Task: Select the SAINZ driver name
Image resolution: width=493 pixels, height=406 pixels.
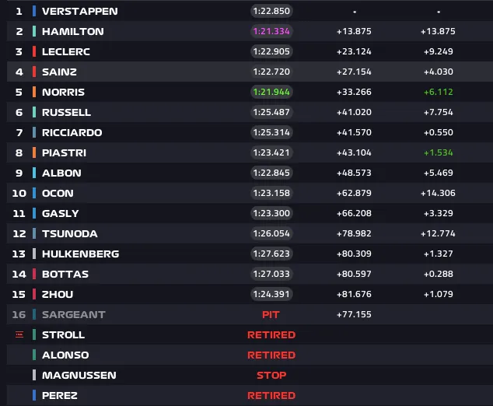Action: click(x=59, y=72)
